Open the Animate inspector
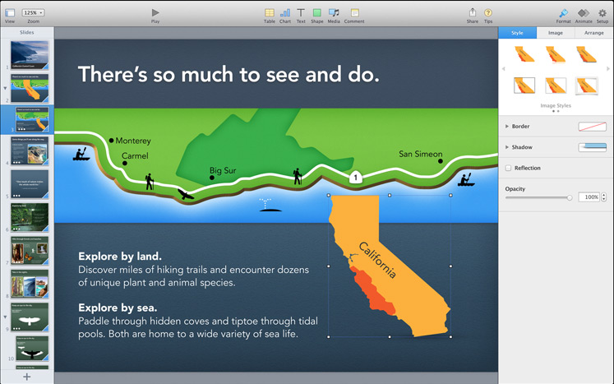Screen dimensions: 614x384 [x=584, y=13]
